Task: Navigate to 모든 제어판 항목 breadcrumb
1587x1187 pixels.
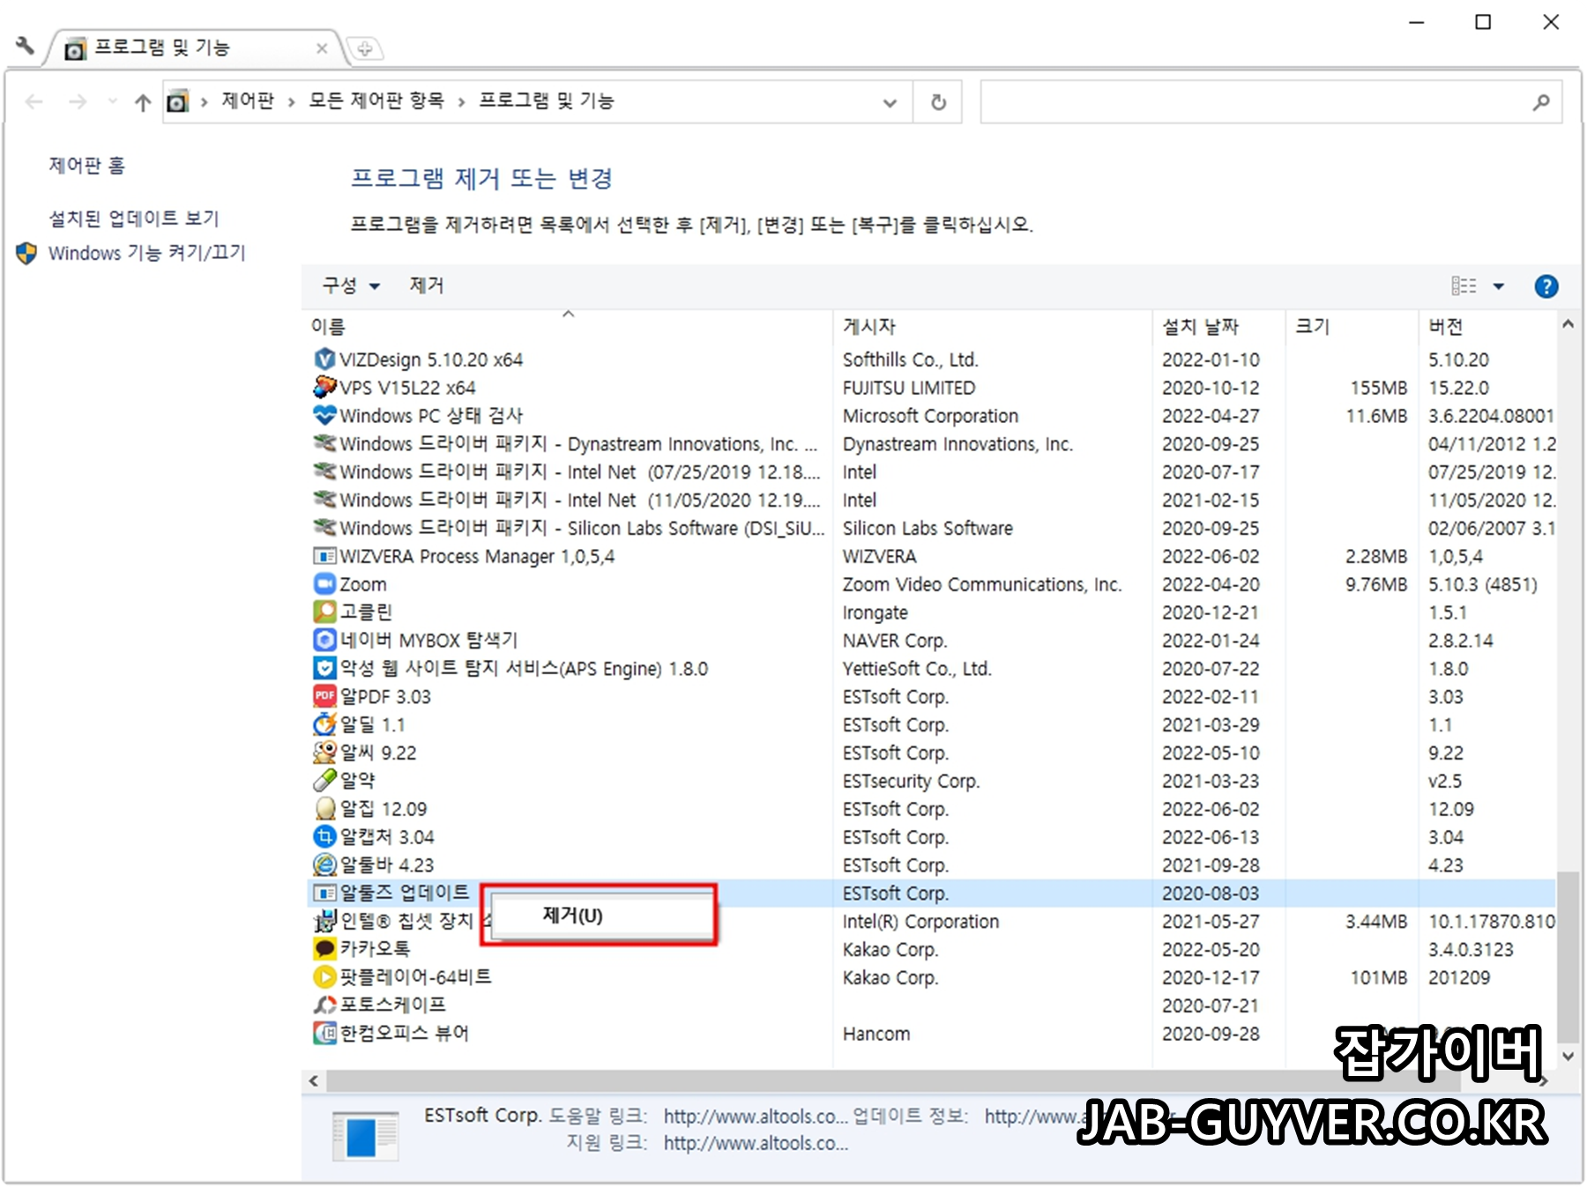Action: coord(376,101)
